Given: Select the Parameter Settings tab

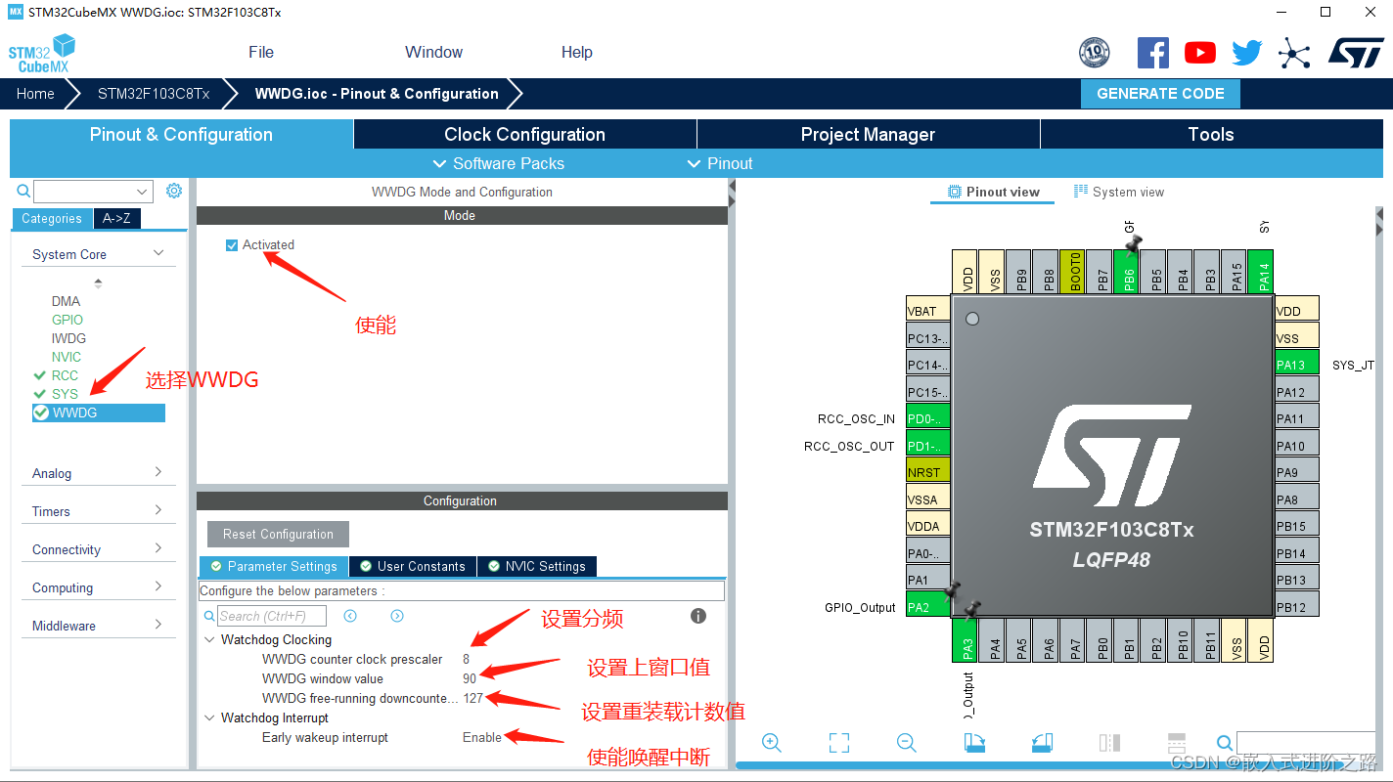Looking at the screenshot, I should pyautogui.click(x=274, y=566).
